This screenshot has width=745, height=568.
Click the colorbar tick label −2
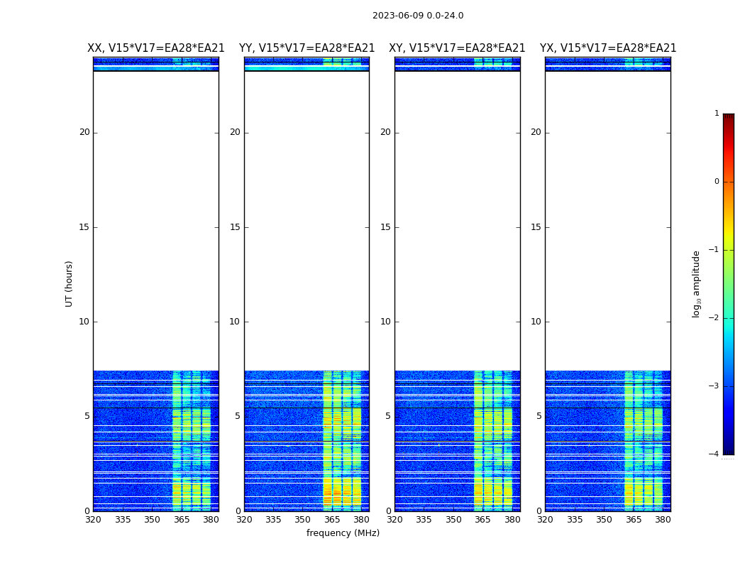(715, 318)
